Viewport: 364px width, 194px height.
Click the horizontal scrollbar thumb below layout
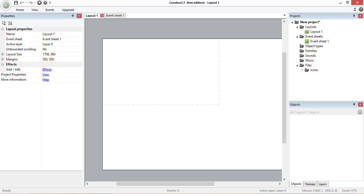165,184
